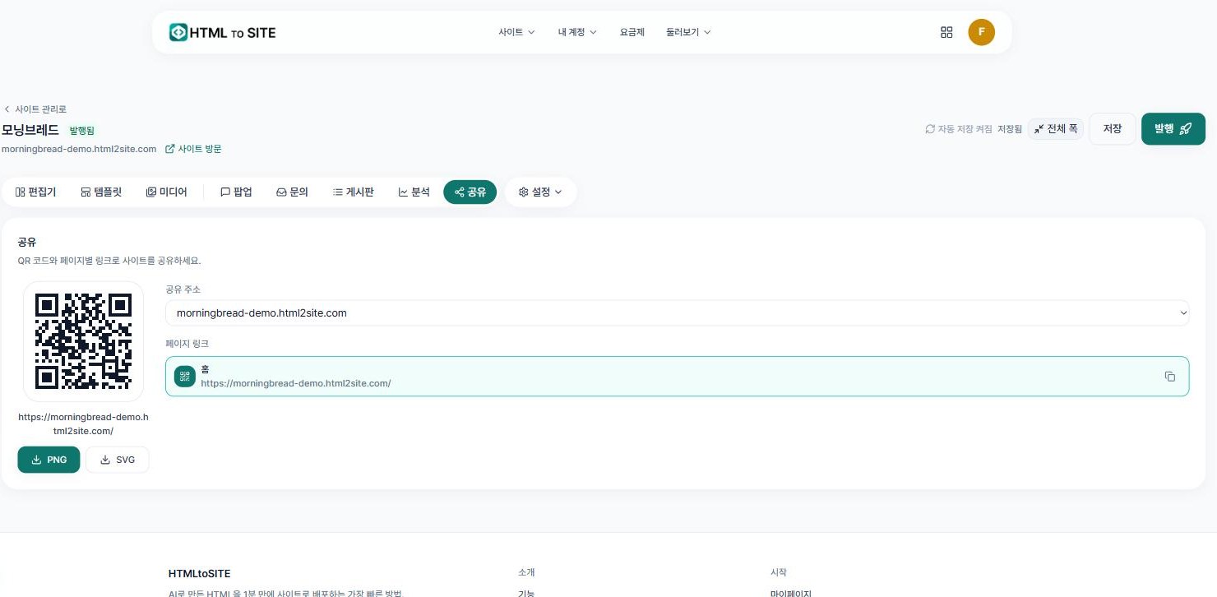Select the active 공유 tab

pos(470,192)
